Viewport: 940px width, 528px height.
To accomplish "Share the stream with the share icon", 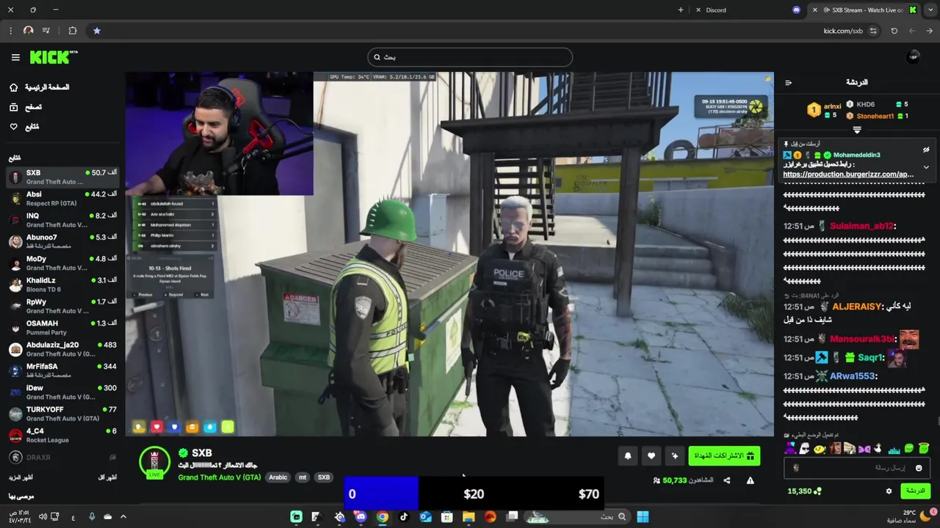I will pyautogui.click(x=727, y=480).
